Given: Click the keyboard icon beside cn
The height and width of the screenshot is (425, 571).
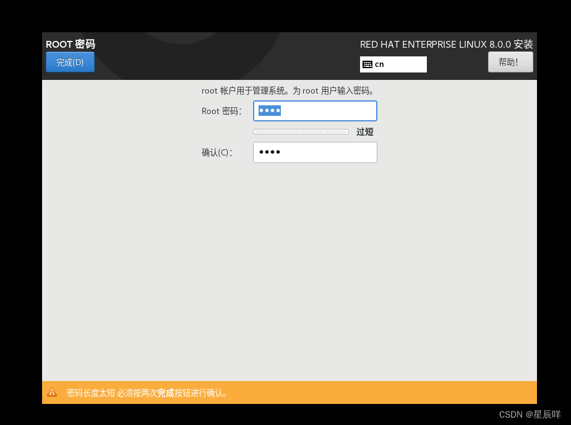Looking at the screenshot, I should tap(367, 64).
